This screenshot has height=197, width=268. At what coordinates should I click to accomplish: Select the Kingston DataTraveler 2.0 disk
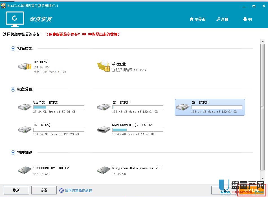(104, 170)
